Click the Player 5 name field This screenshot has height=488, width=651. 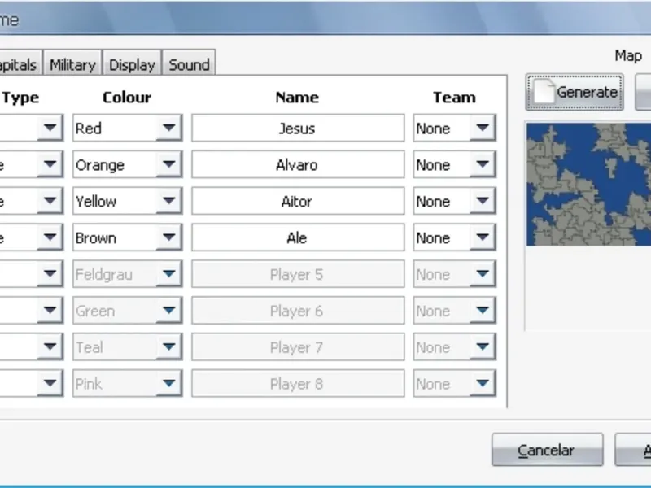298,274
